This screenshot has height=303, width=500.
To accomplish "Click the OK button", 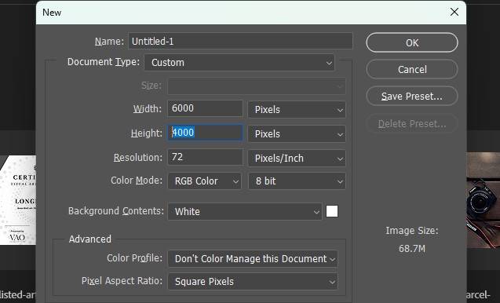I will (x=412, y=42).
